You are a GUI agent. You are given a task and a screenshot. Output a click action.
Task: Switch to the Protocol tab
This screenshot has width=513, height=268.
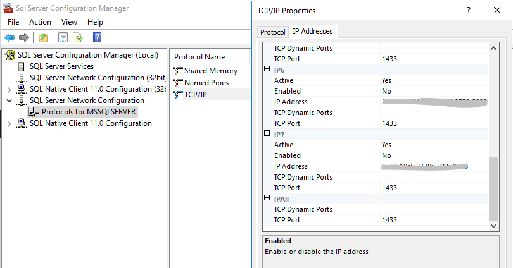coord(272,32)
